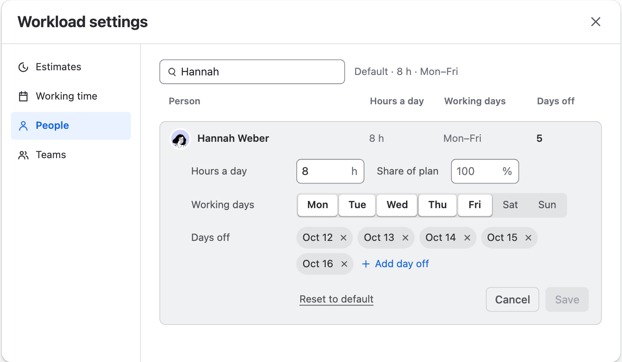This screenshot has height=362, width=622.
Task: Focus the Hannah search field
Action: point(252,72)
